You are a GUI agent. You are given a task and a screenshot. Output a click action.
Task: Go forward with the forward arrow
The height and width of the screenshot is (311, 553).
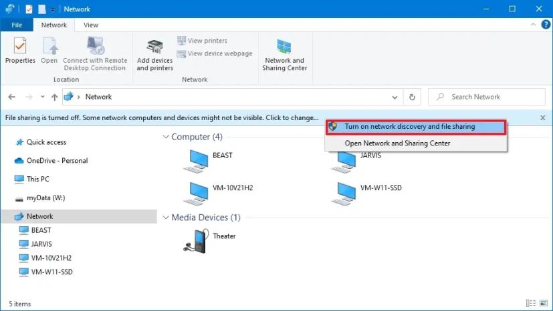point(29,97)
